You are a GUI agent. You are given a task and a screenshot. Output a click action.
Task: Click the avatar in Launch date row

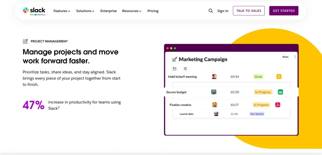pos(216,114)
